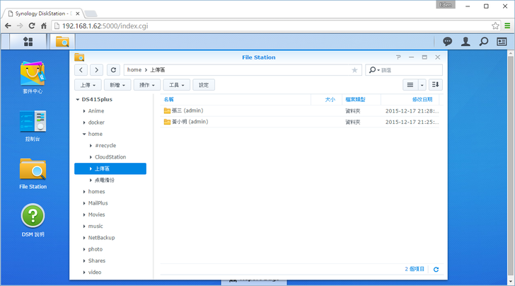Click the DSM taskbar search magnifier
The width and height of the screenshot is (515, 286).
click(x=483, y=42)
